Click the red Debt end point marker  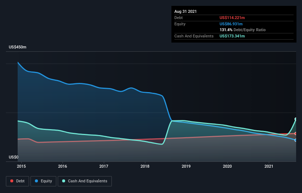[x=296, y=134]
